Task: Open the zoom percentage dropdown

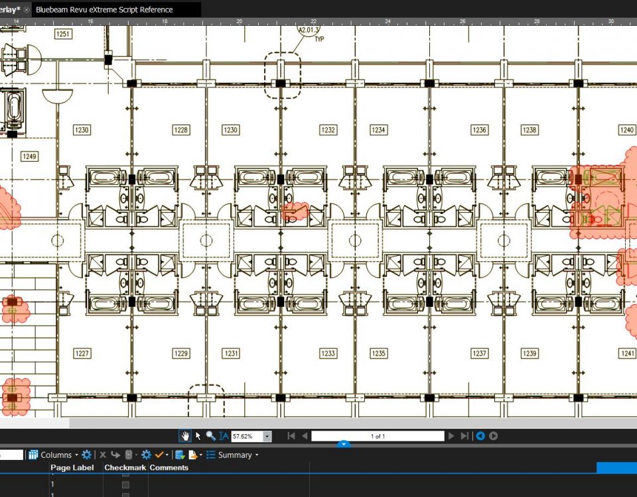Action: point(267,436)
